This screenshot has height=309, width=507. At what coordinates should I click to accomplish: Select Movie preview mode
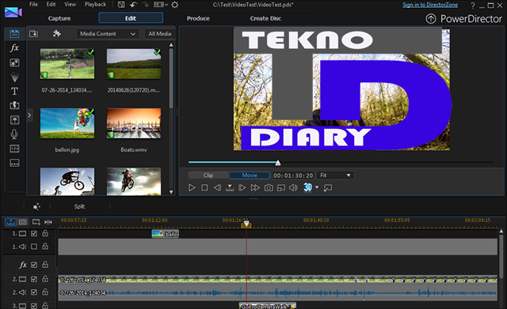(250, 175)
